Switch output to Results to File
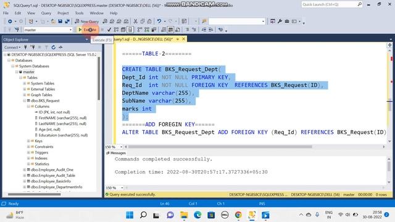 coord(178,30)
